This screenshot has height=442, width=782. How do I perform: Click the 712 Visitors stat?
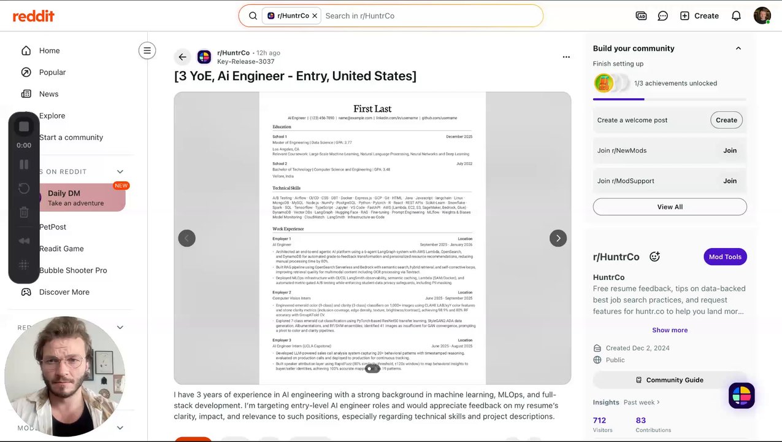tap(601, 424)
